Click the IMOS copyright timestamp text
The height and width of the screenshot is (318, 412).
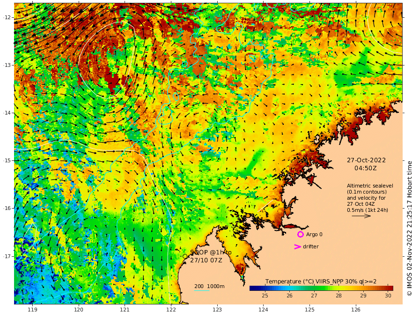click(x=409, y=228)
